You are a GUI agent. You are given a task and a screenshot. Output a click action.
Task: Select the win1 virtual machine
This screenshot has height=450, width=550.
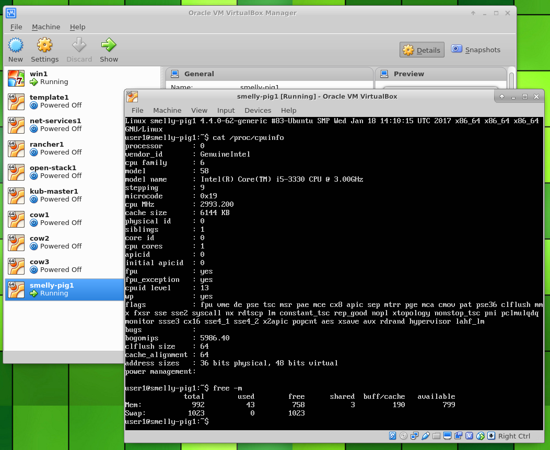tap(83, 78)
